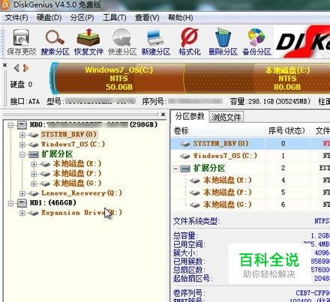Switch to the 分区参数 tab
330x302 pixels.
click(190, 116)
